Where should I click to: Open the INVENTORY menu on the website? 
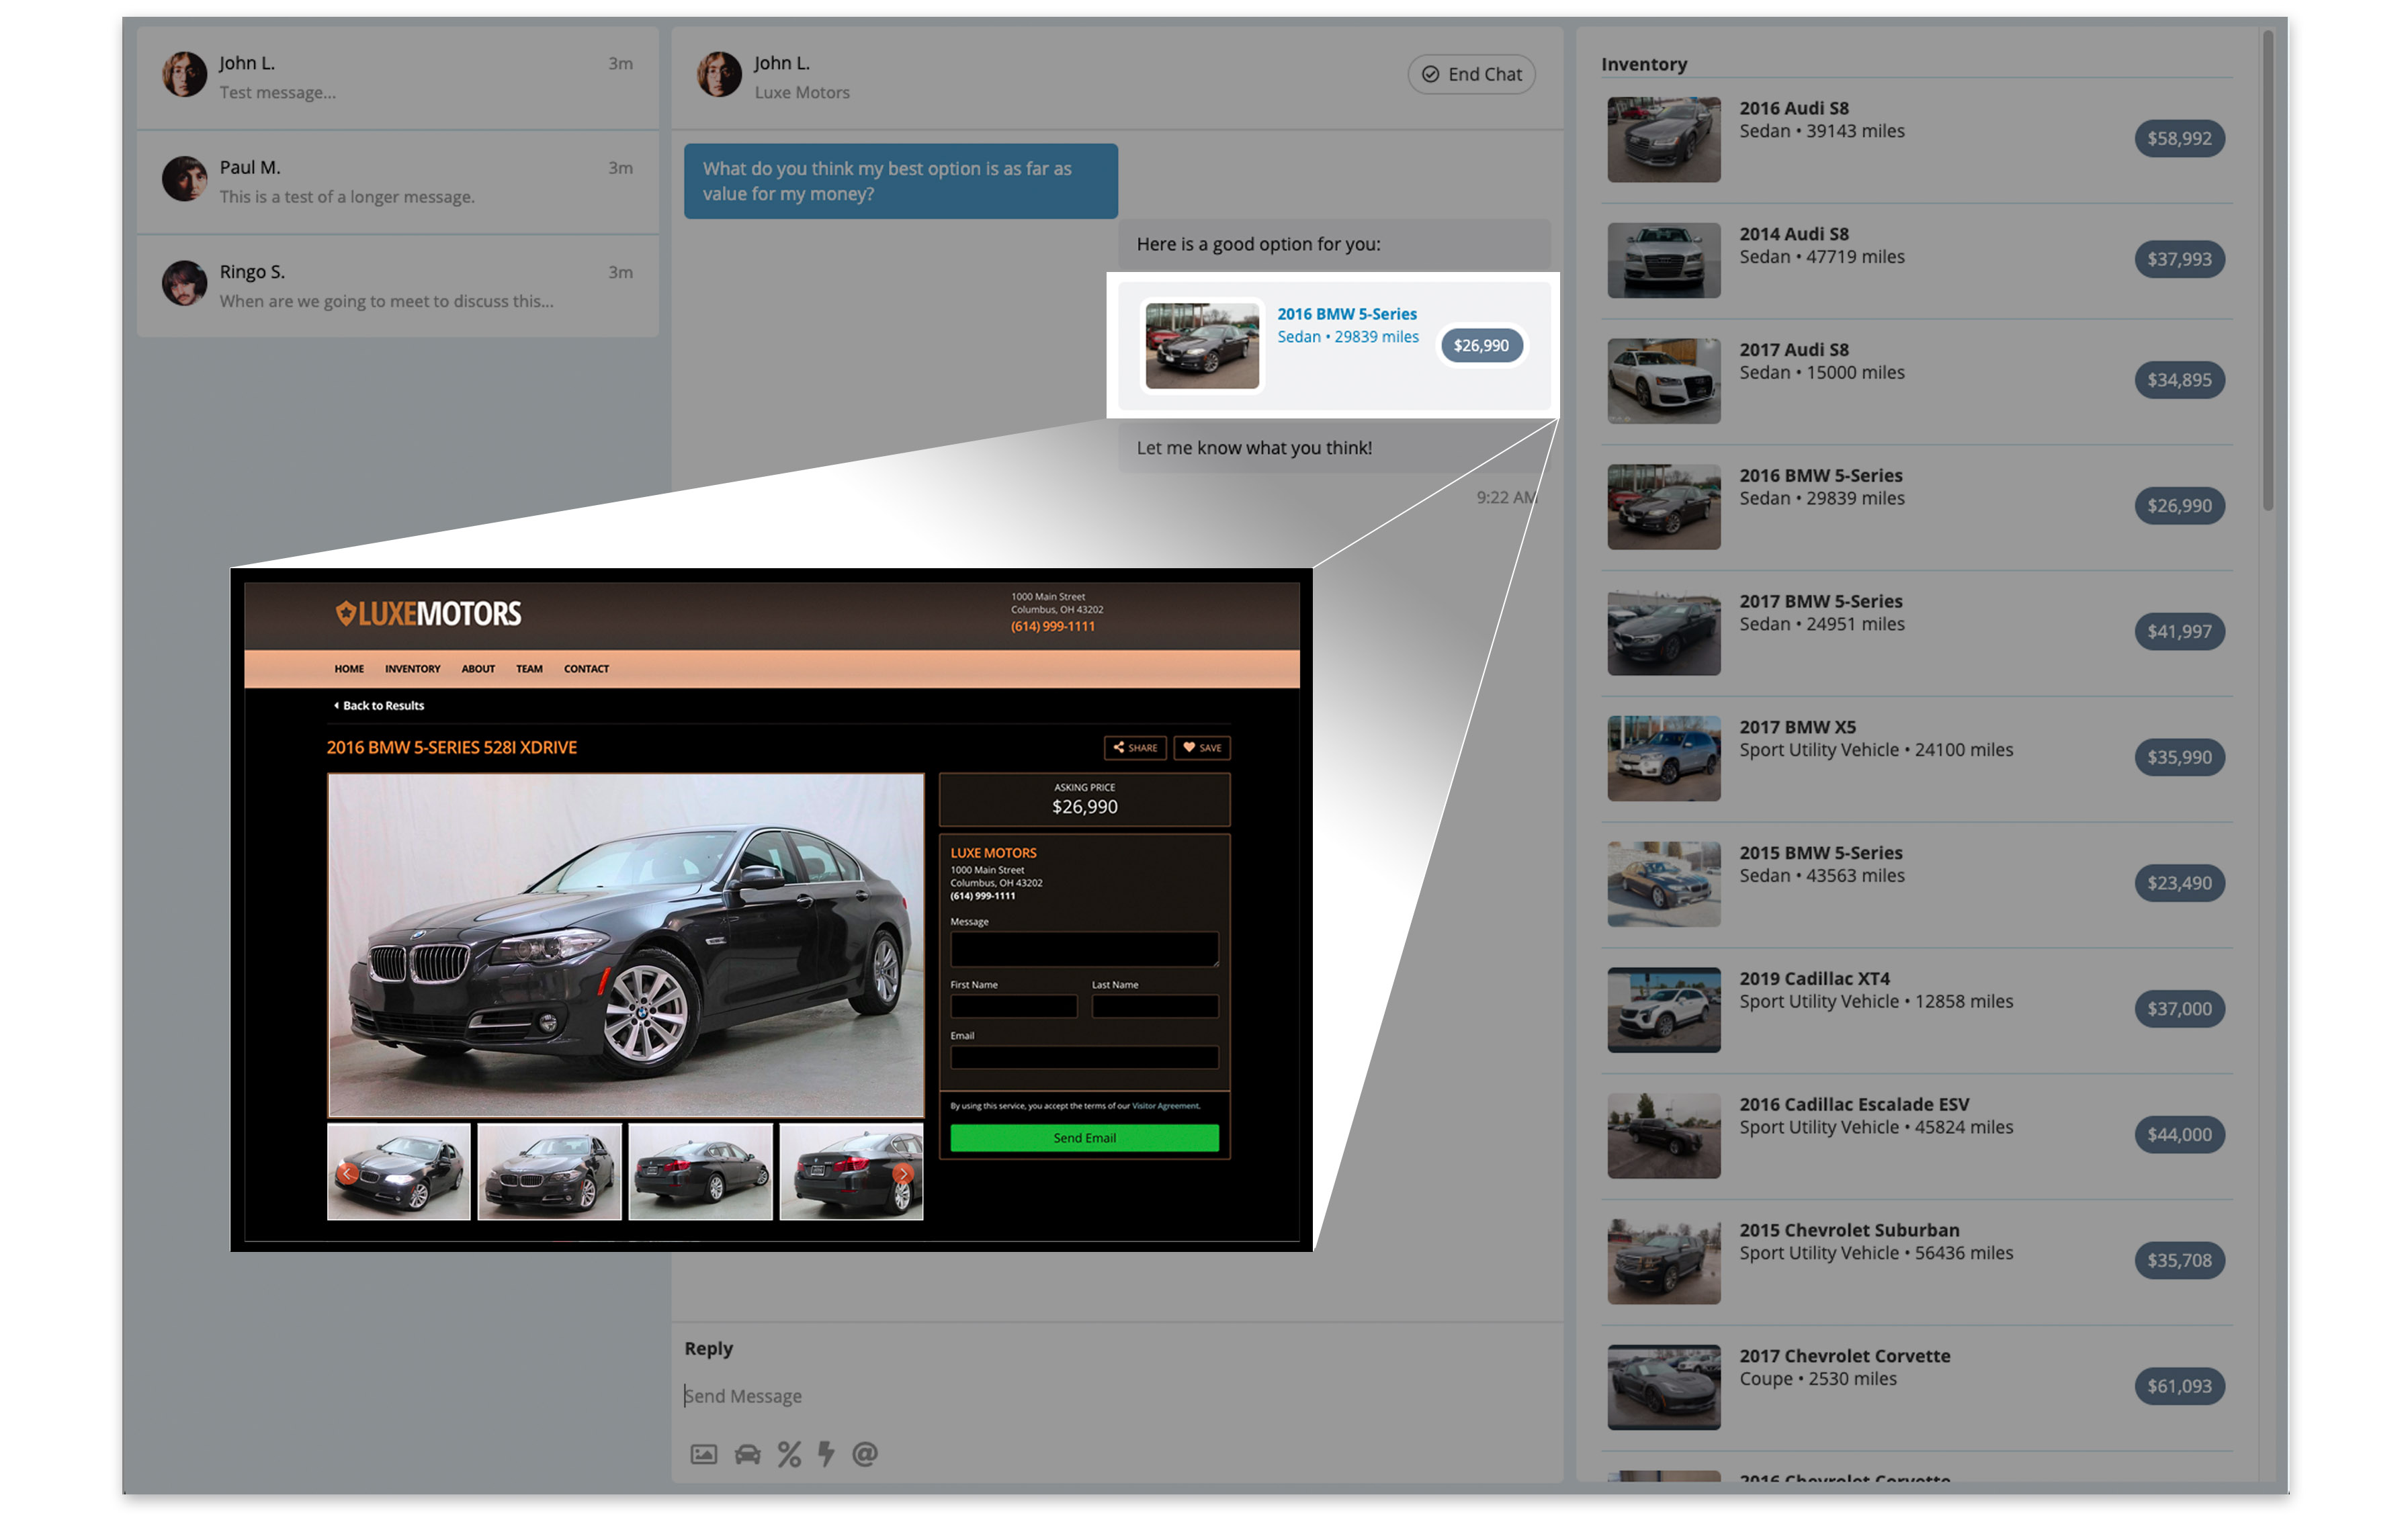coord(412,668)
